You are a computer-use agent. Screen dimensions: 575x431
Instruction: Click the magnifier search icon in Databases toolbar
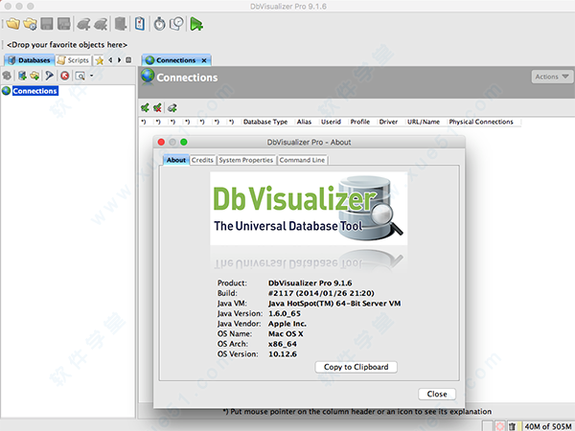(x=80, y=76)
